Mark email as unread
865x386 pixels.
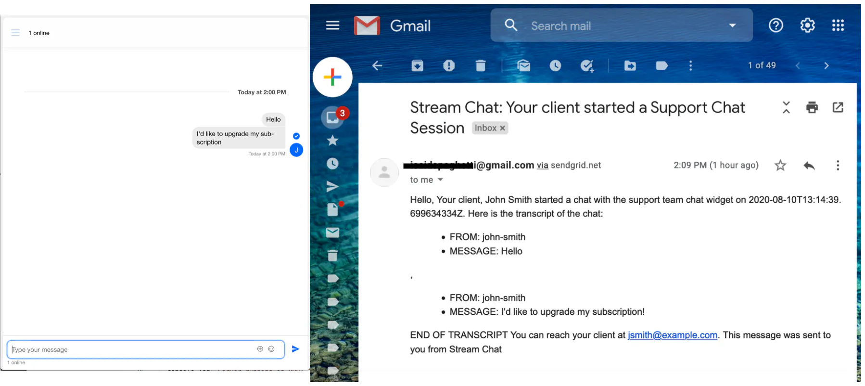(524, 65)
